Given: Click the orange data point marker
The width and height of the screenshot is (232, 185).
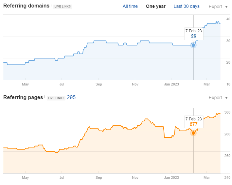Looking at the screenshot, I should click(193, 133).
